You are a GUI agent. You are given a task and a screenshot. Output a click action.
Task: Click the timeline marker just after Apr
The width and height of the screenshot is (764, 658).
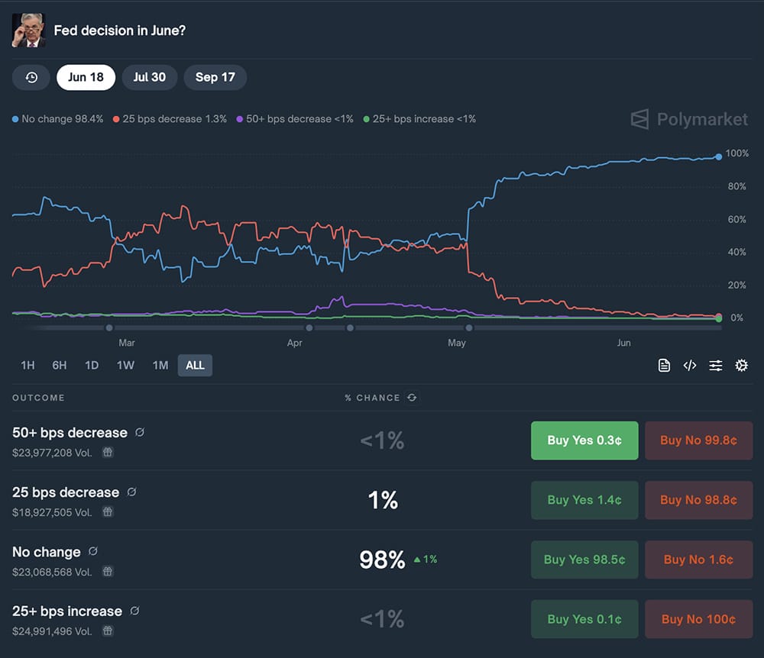[309, 328]
